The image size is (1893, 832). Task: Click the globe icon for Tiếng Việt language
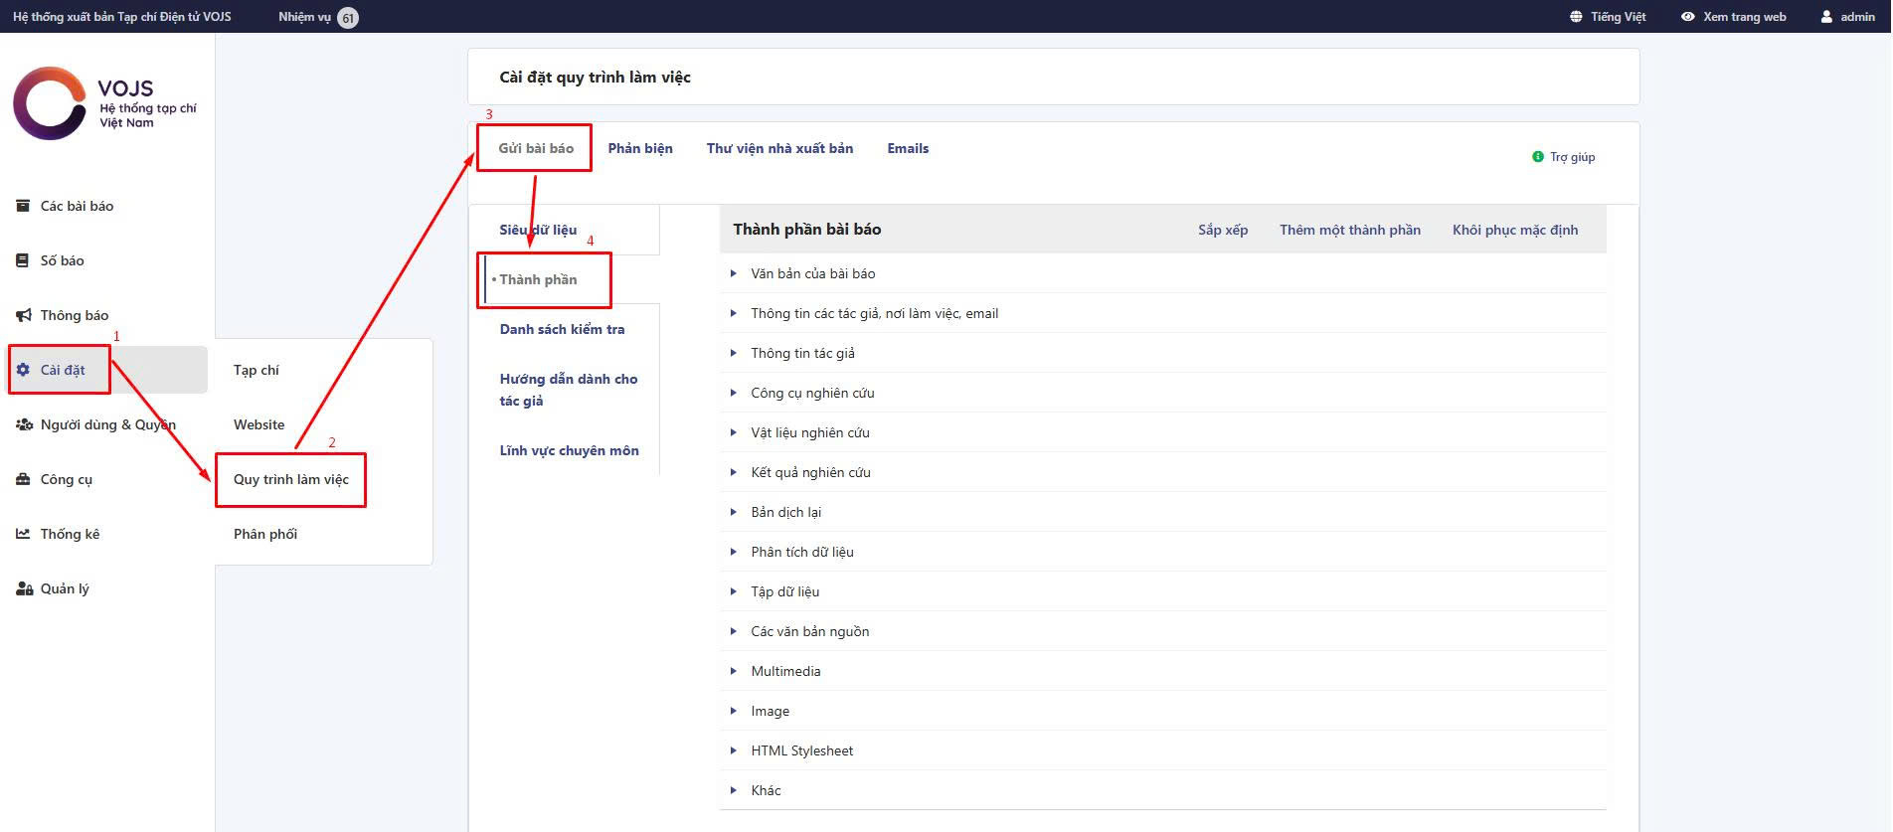tap(1576, 17)
